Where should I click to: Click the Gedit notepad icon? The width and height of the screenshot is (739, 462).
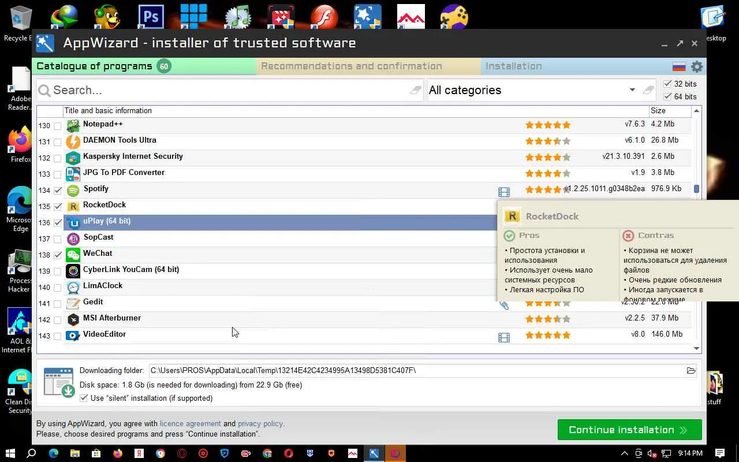73,303
